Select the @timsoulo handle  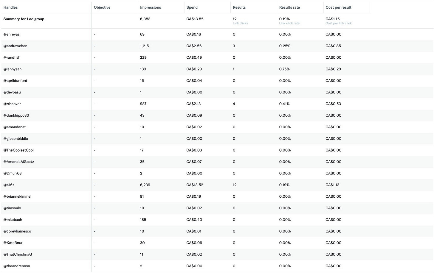[12, 208]
